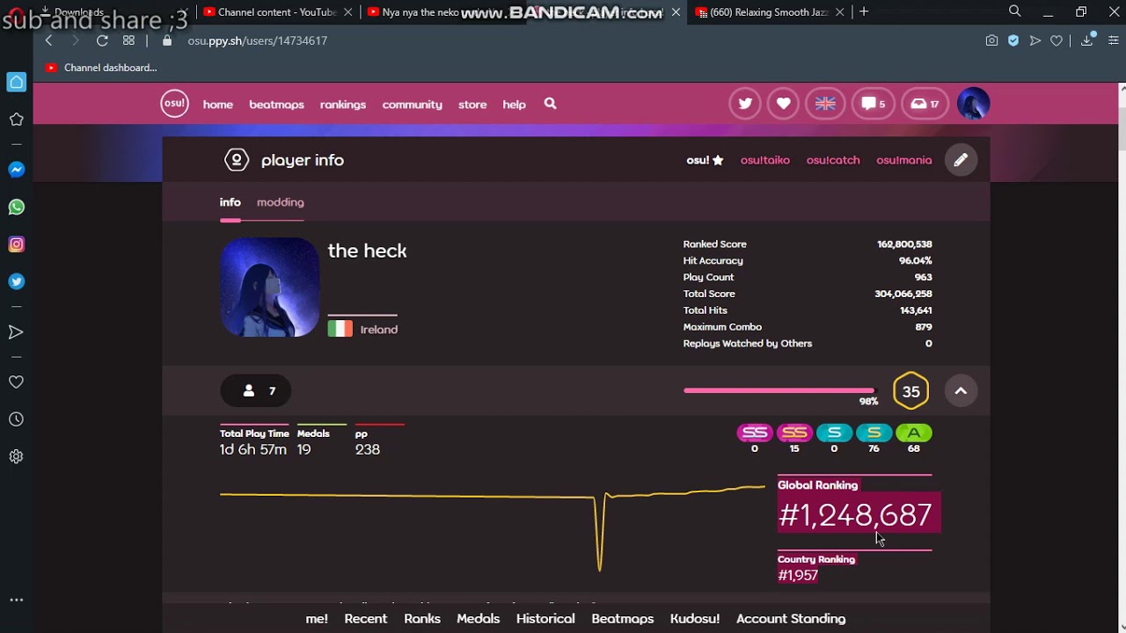Open the rankings menu
The height and width of the screenshot is (633, 1126).
point(343,105)
